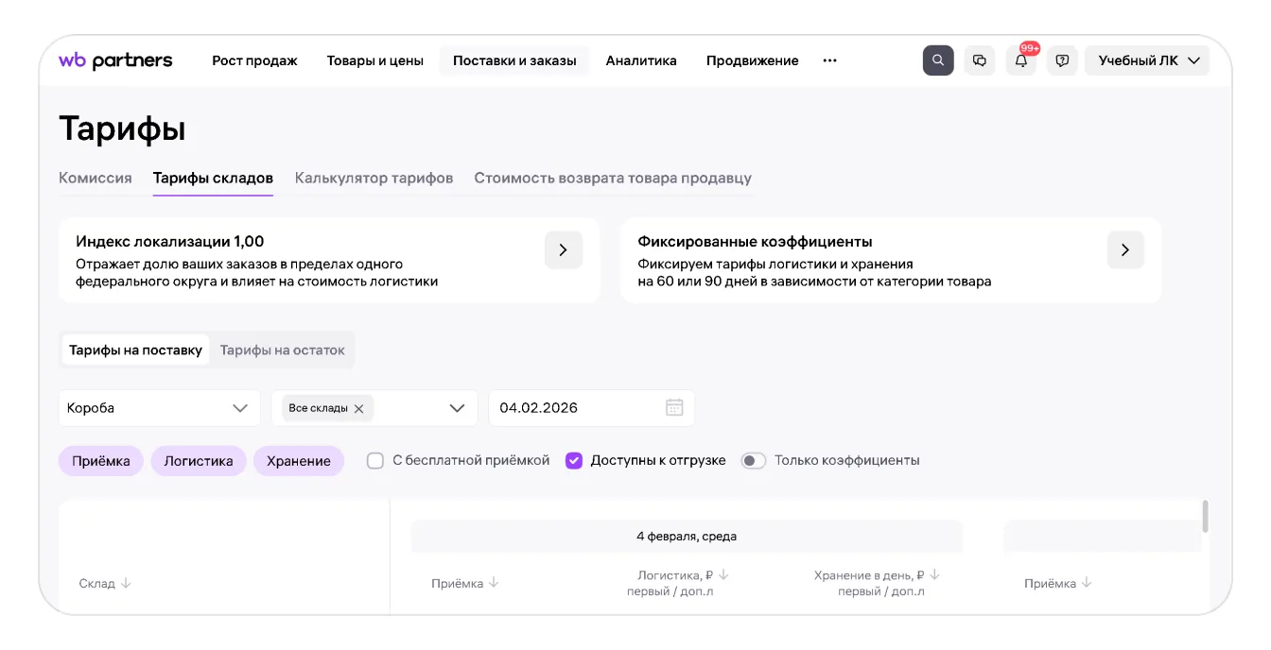Click the table vertical scrollbar

coord(1205,516)
